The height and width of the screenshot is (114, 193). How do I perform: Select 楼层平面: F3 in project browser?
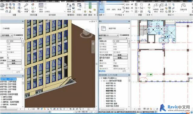coord(111,93)
